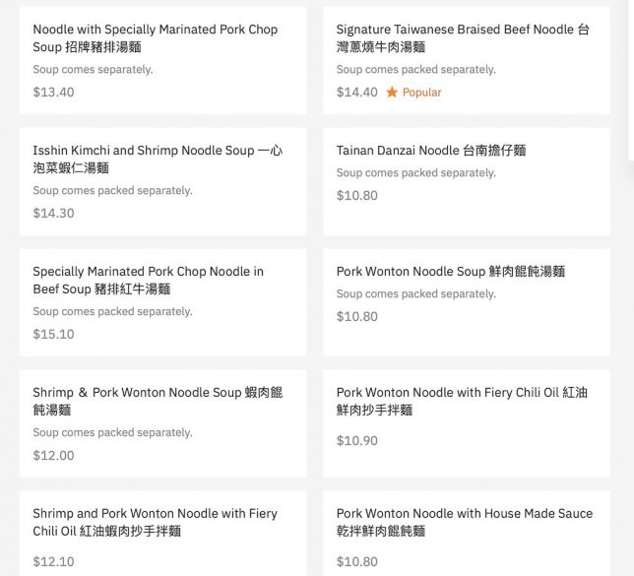
Task: Click the orange Popular star icon
Action: (392, 93)
